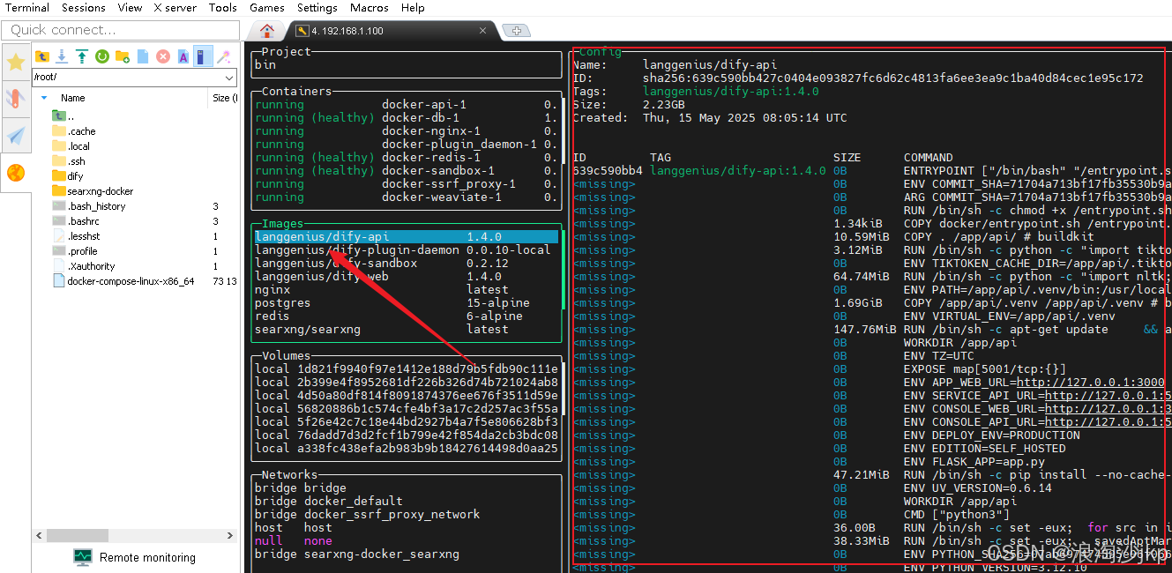Select the dify folder
Image resolution: width=1172 pixels, height=573 pixels.
tap(68, 176)
